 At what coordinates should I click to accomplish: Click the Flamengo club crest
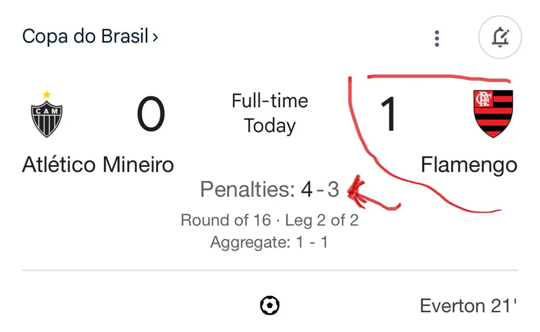pyautogui.click(x=493, y=114)
